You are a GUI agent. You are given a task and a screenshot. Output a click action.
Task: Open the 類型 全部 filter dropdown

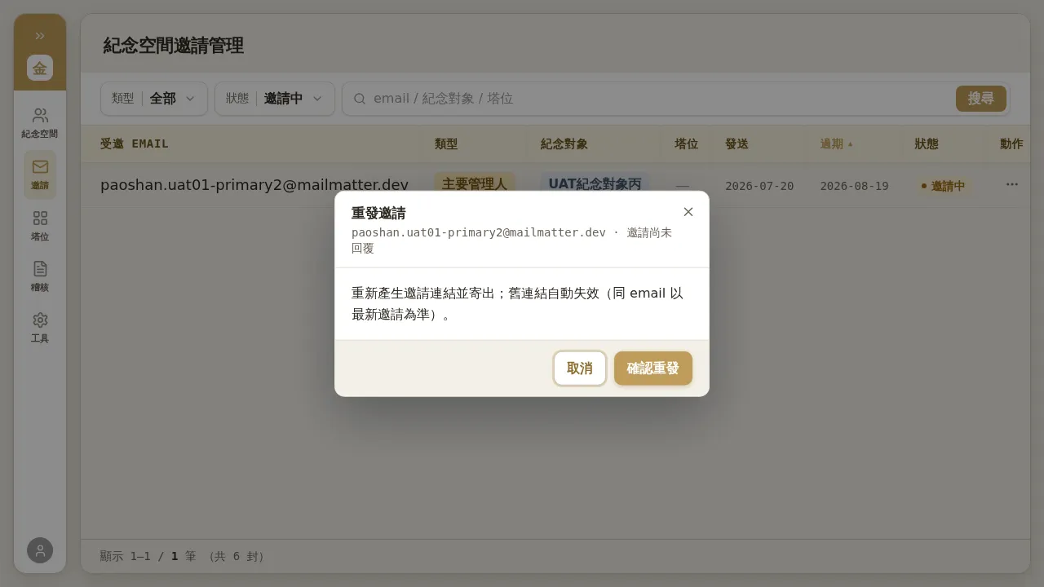point(154,99)
